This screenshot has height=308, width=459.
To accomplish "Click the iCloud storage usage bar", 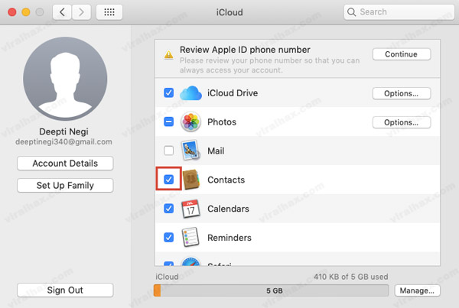I will (272, 290).
